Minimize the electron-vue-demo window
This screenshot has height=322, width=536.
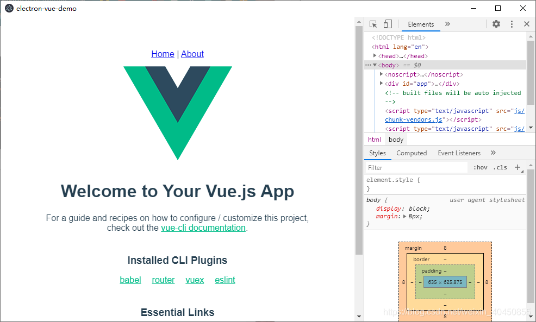click(473, 8)
